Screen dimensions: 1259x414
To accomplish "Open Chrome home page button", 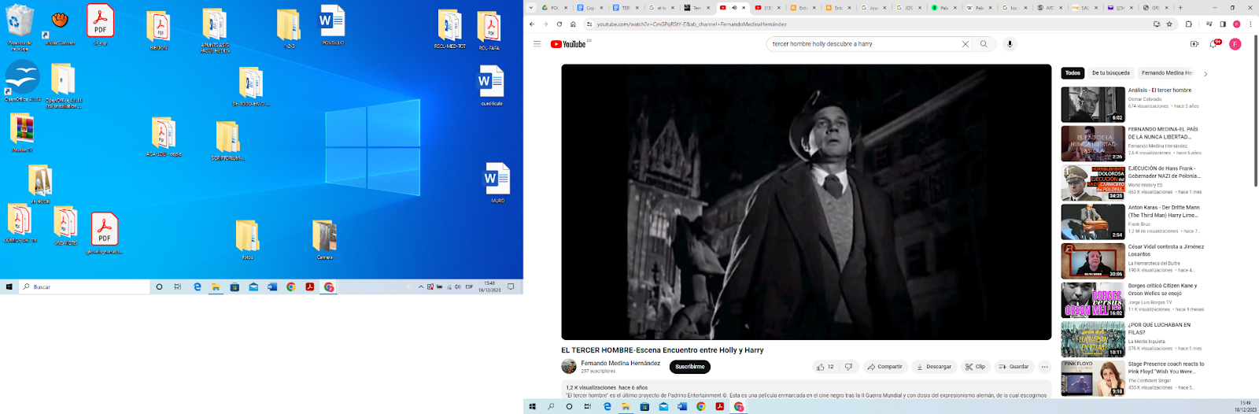I will click(573, 24).
